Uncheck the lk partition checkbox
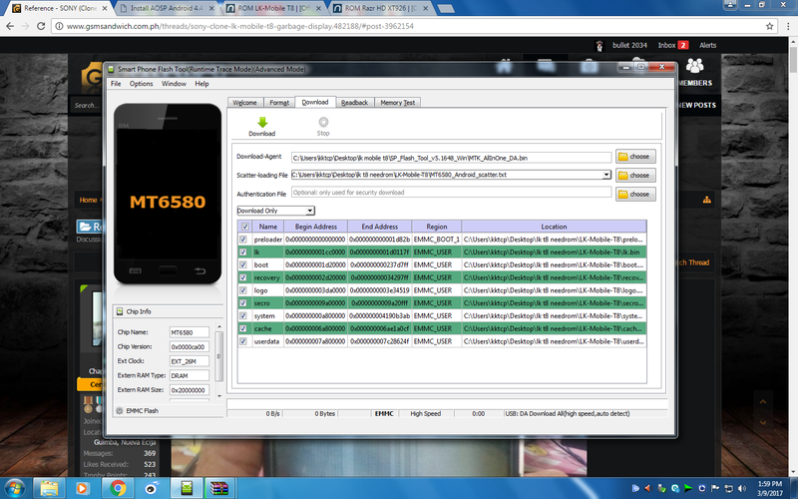798x499 pixels. pyautogui.click(x=243, y=252)
